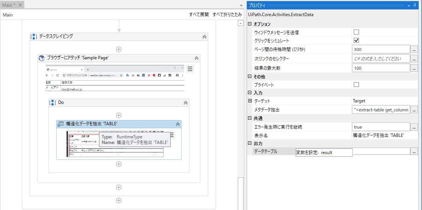Collapse the その他 property group
Viewport: 422px width, 210px height.
(250, 76)
